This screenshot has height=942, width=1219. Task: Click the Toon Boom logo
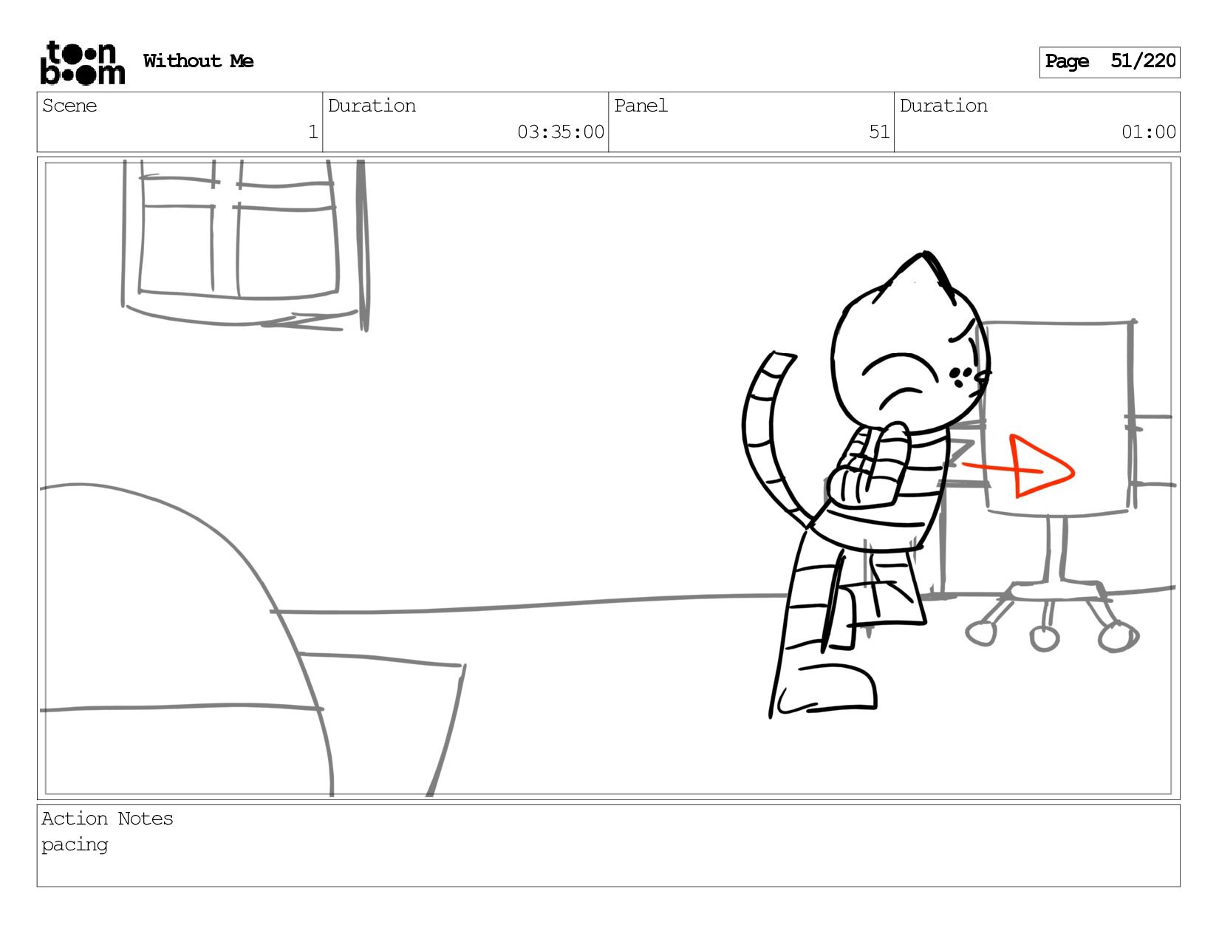[82, 63]
